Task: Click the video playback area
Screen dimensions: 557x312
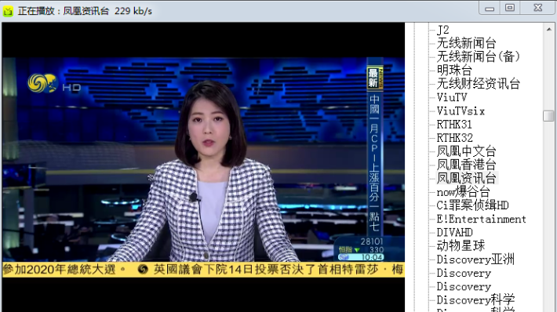Action: pyautogui.click(x=203, y=167)
